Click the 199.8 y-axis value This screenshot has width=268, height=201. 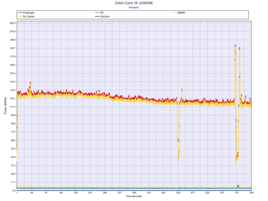point(13,40)
